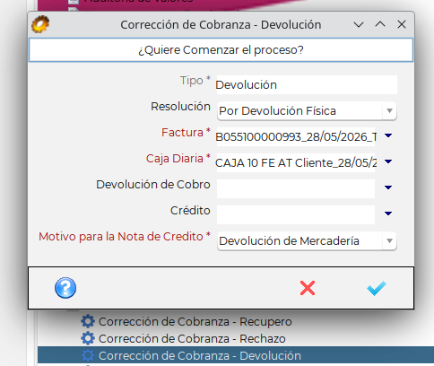This screenshot has width=434, height=366.
Task: Focus the empty Crédito field
Action: coord(296,214)
